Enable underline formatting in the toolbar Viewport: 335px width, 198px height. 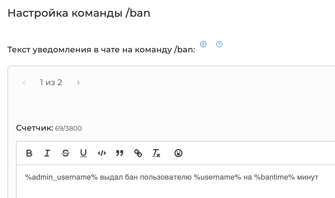[83, 153]
